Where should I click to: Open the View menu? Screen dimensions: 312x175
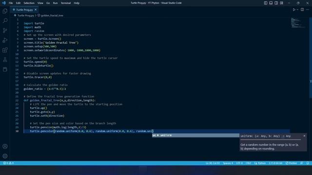click(40, 3)
